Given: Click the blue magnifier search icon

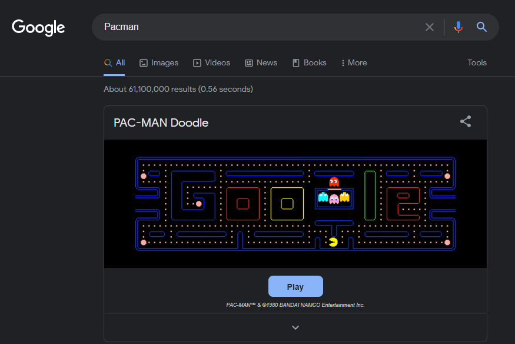Looking at the screenshot, I should [481, 27].
